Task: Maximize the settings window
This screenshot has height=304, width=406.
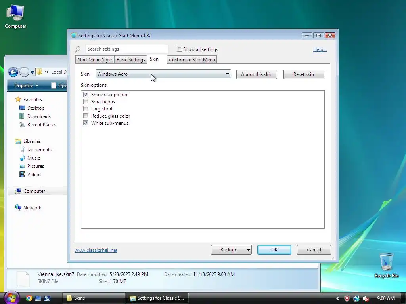Action: coord(318,35)
